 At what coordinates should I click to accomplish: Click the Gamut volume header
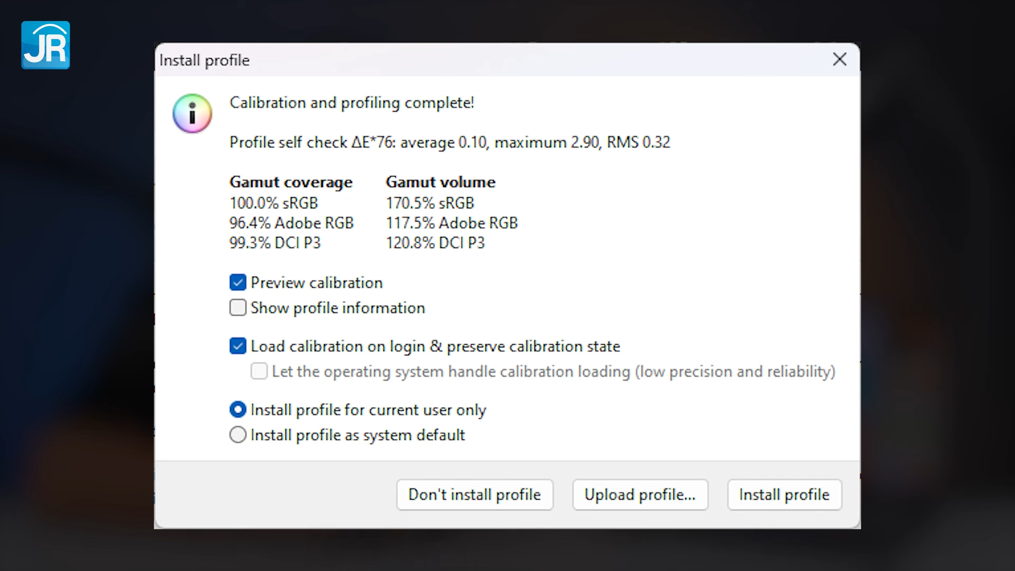(x=440, y=181)
